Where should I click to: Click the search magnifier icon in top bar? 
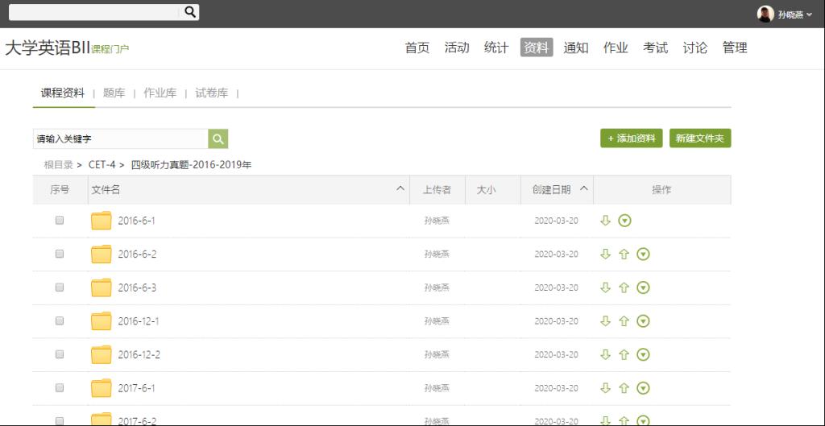pos(190,12)
